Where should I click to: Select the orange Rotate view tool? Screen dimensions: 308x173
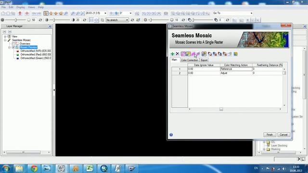61,13
